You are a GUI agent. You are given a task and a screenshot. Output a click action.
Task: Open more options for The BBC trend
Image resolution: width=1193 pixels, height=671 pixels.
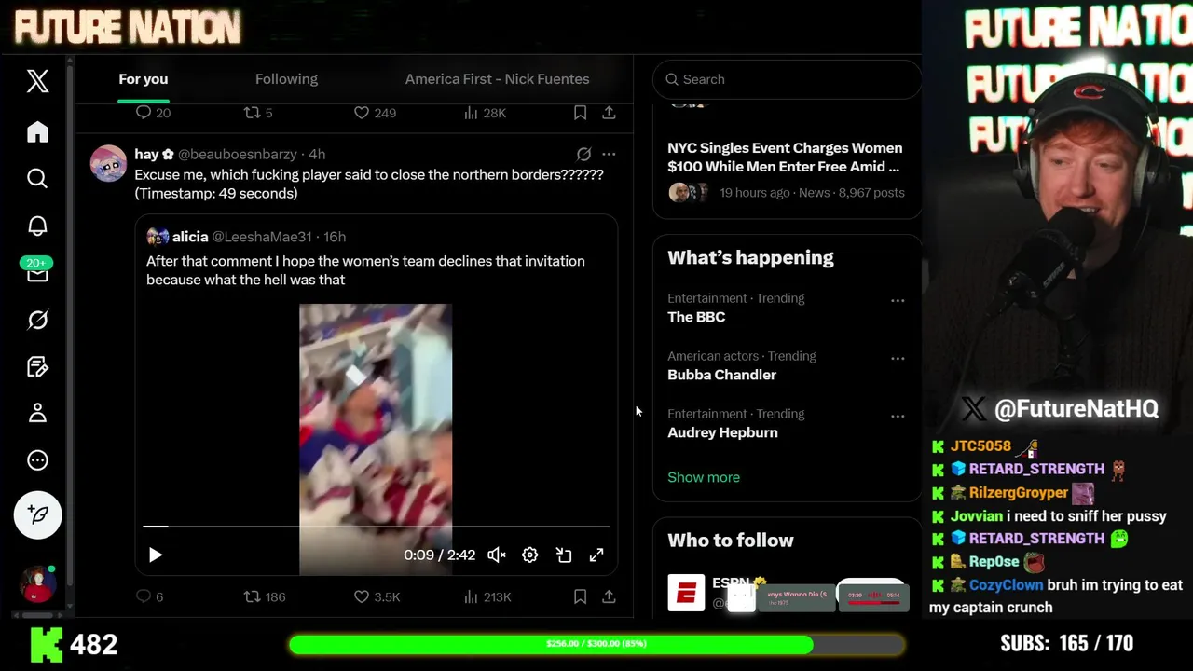coord(898,300)
